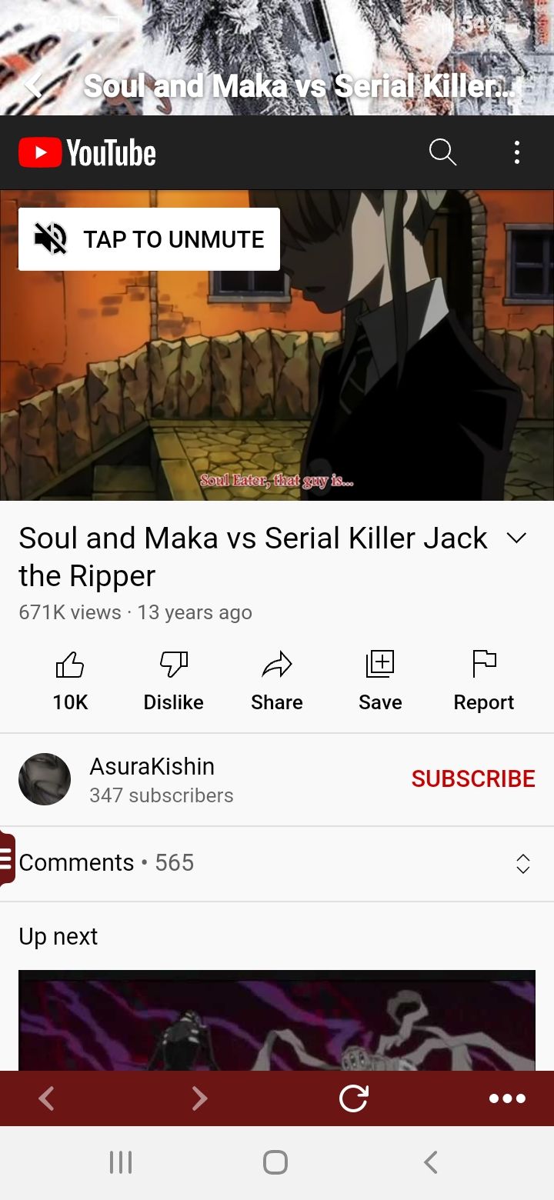Go back using browser bottom left arrow
The width and height of the screenshot is (554, 1200).
(46, 1098)
